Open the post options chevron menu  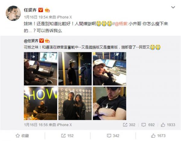click(173, 7)
